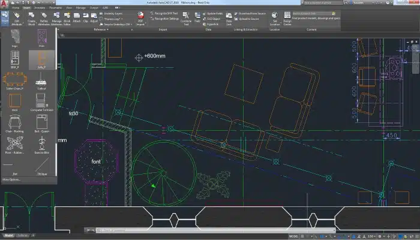Click the PDF Import tool
Image resolution: width=420 pixels, height=240 pixels.
pyautogui.click(x=140, y=19)
